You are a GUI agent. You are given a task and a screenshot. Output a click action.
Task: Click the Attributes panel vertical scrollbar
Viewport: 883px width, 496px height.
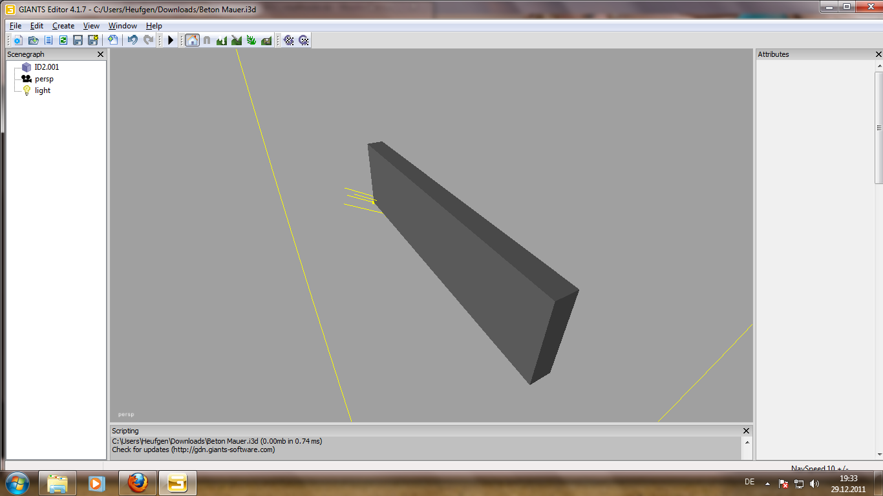pyautogui.click(x=879, y=128)
